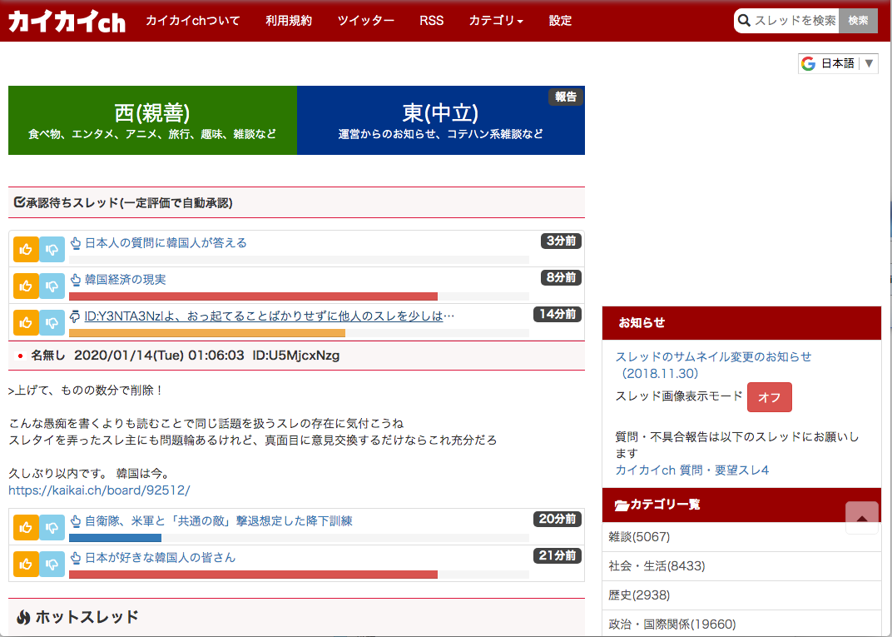The image size is (892, 637).
Task: Downvote the ID:Y3NTA3Nzl thread
Action: [52, 323]
